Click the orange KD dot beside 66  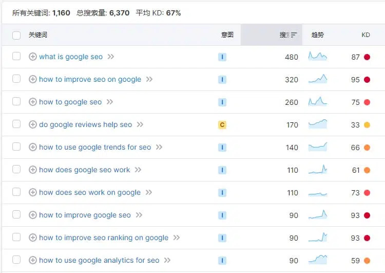coord(367,148)
